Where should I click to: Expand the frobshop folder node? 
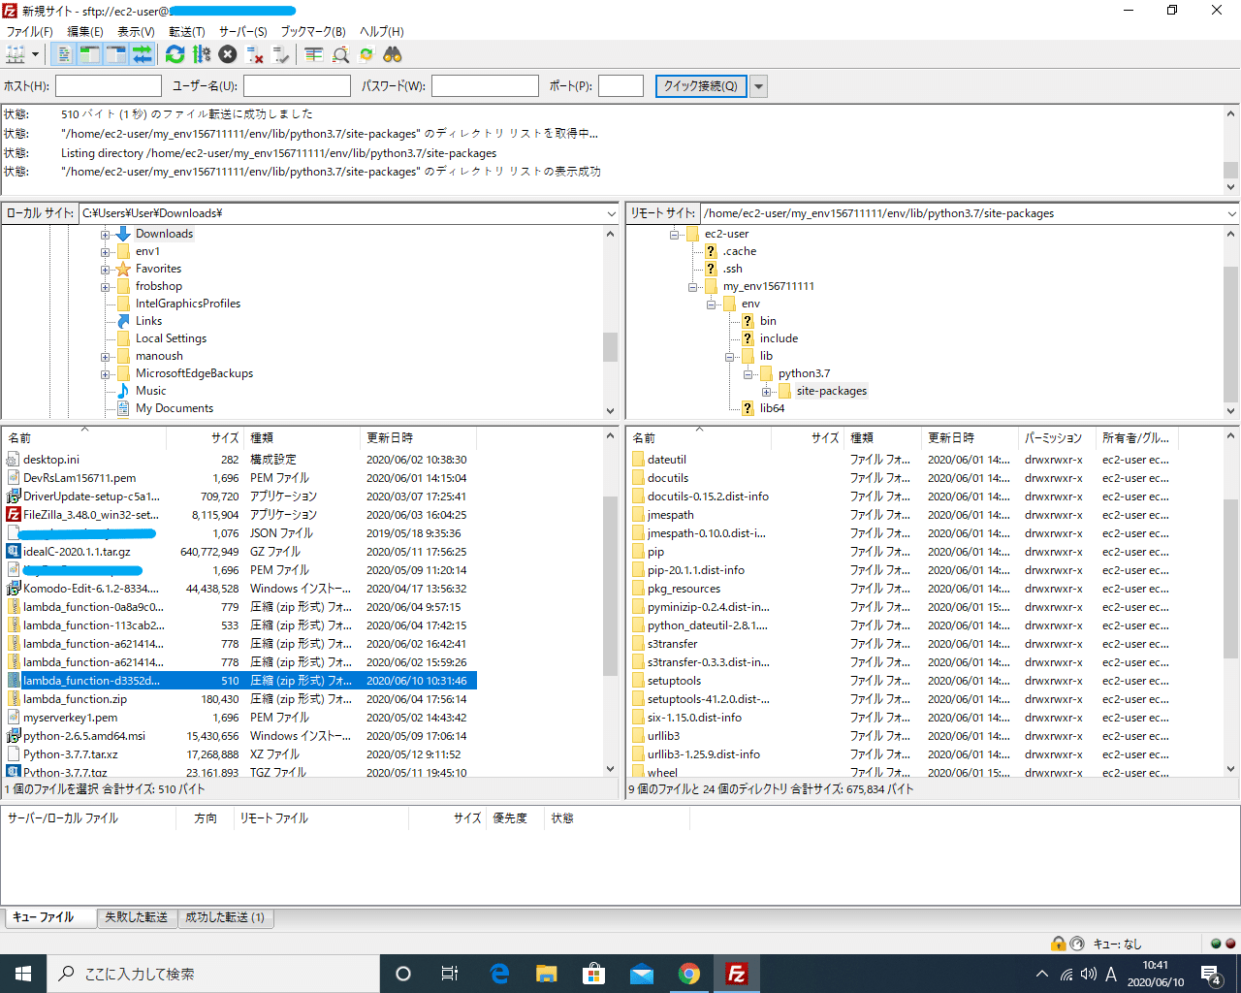[105, 286]
